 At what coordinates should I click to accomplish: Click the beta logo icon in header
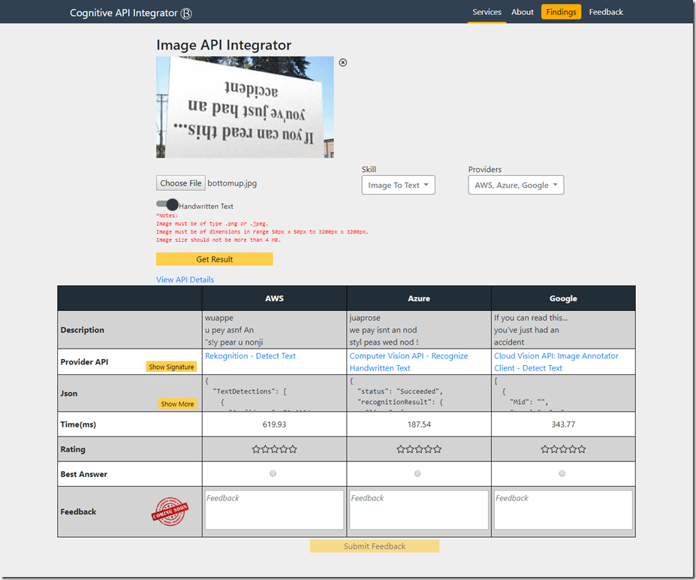click(187, 13)
